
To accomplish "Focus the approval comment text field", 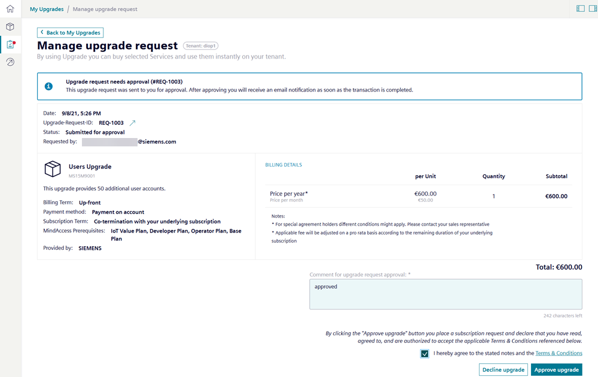I will tap(446, 295).
